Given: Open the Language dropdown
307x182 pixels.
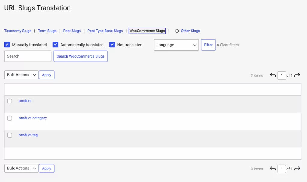Looking at the screenshot, I should 176,45.
